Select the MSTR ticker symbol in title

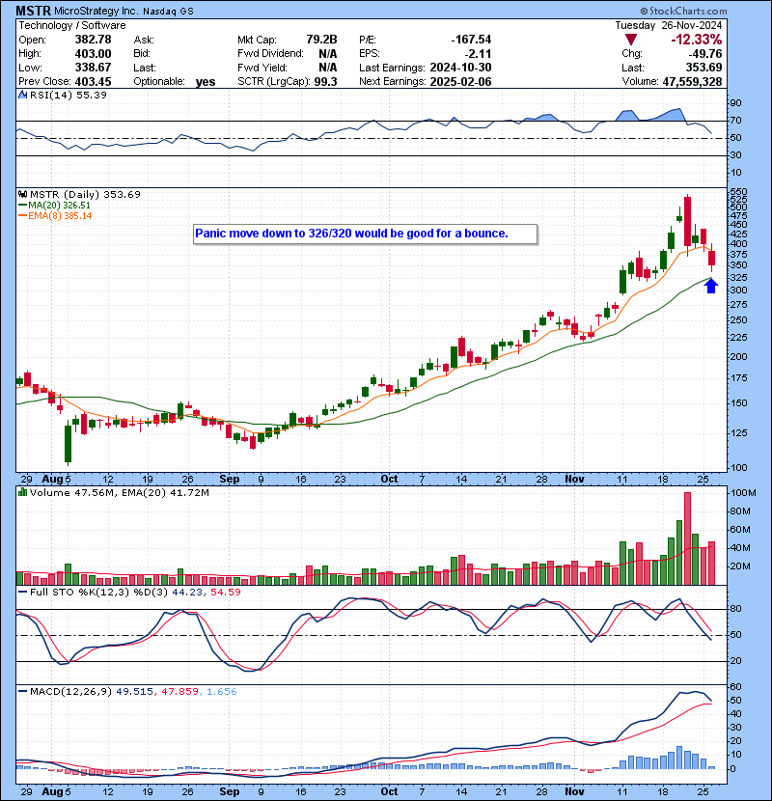33,11
